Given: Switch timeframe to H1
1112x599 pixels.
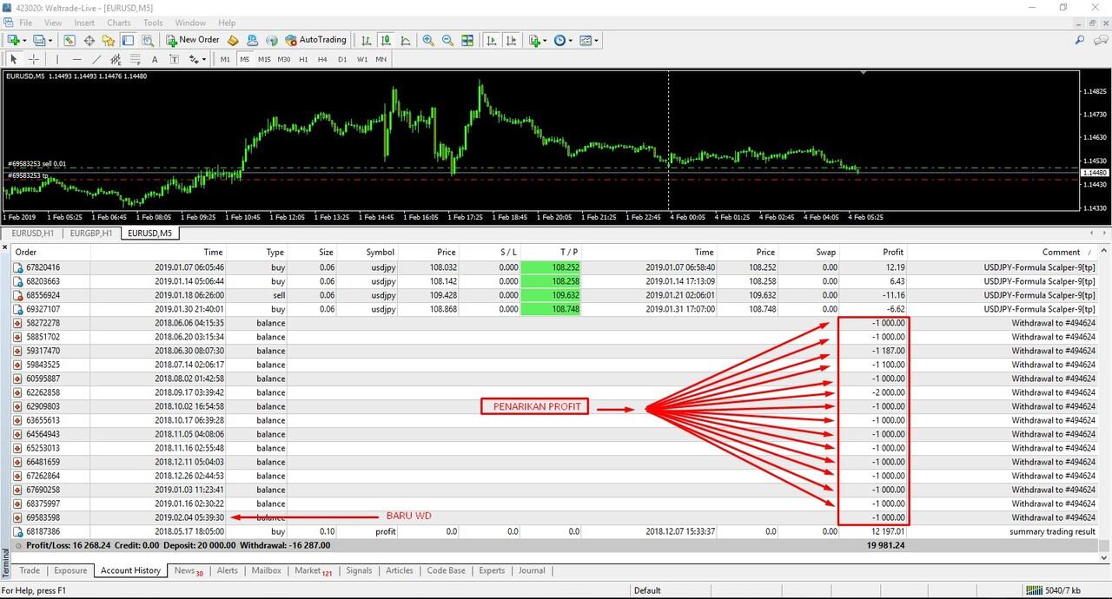Looking at the screenshot, I should (303, 59).
